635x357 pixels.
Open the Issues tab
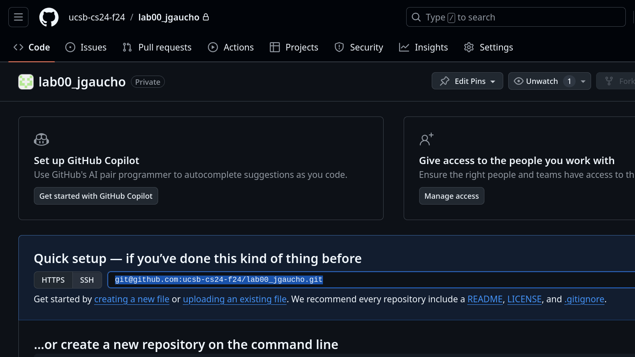(x=86, y=47)
